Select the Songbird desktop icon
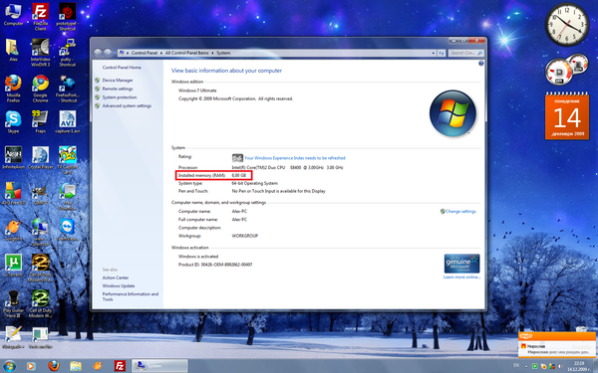The width and height of the screenshot is (598, 373). [x=13, y=230]
